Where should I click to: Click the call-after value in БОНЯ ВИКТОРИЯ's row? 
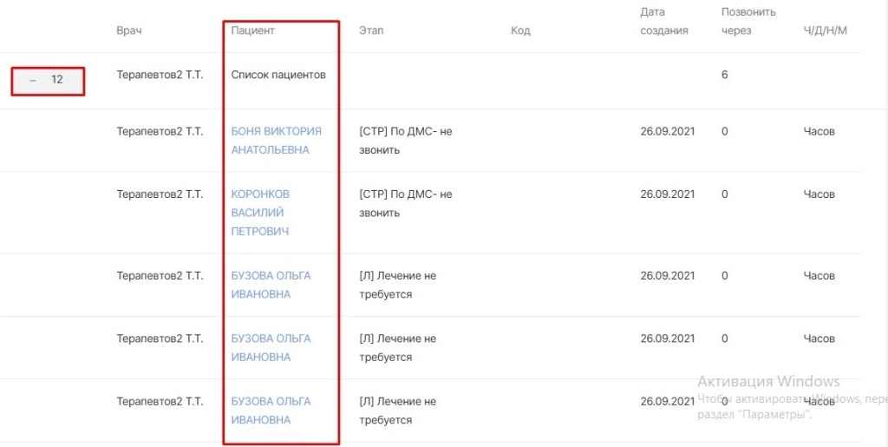click(x=725, y=132)
